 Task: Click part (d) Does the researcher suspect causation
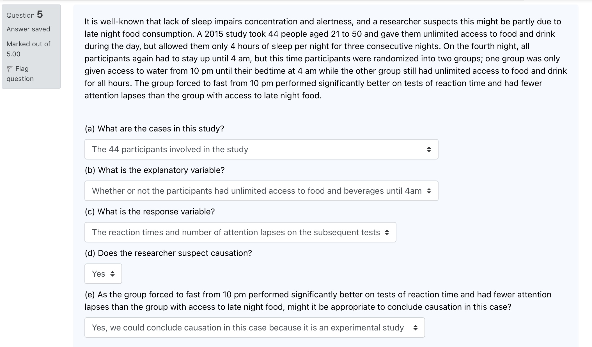pos(168,253)
